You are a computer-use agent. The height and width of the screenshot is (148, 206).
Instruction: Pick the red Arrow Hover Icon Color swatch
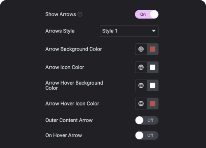152,104
